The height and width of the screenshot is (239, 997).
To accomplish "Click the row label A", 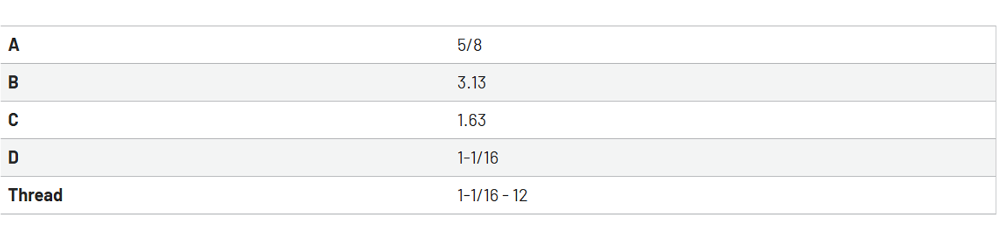I will [14, 45].
